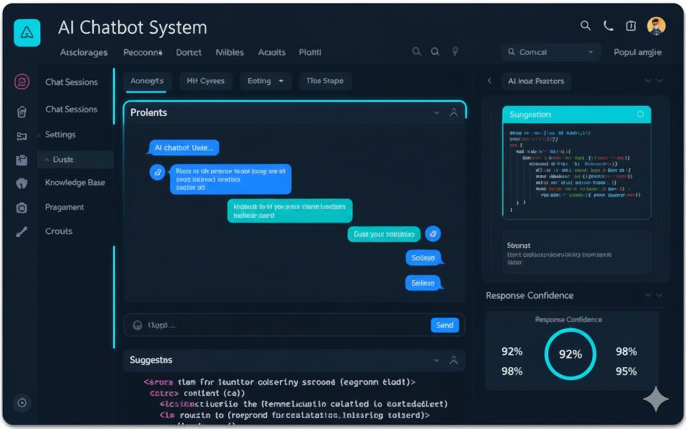Click the avatar icon beside Guae your roeumloo
This screenshot has height=429, width=686.
tap(433, 234)
